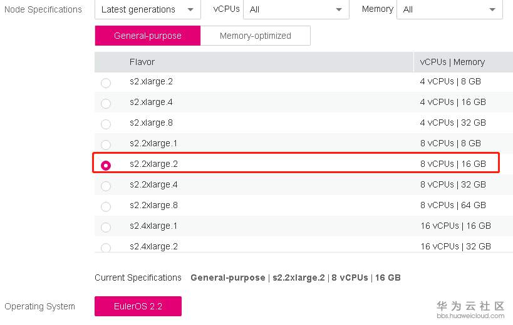This screenshot has width=513, height=325.
Task: Expand the vCPUs filter dropdown
Action: pos(296,9)
